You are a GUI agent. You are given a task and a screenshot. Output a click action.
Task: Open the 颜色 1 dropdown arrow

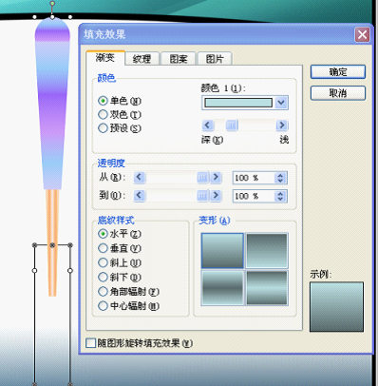pyautogui.click(x=281, y=103)
